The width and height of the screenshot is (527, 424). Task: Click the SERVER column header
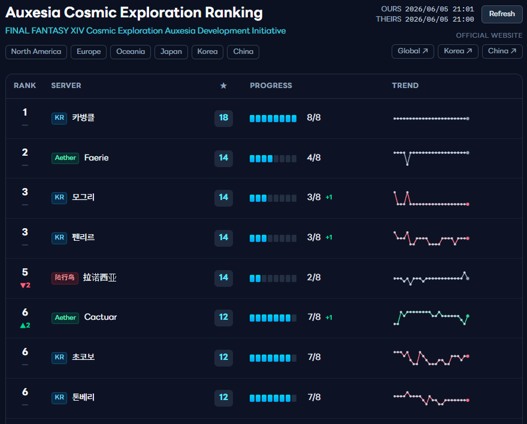tap(66, 86)
